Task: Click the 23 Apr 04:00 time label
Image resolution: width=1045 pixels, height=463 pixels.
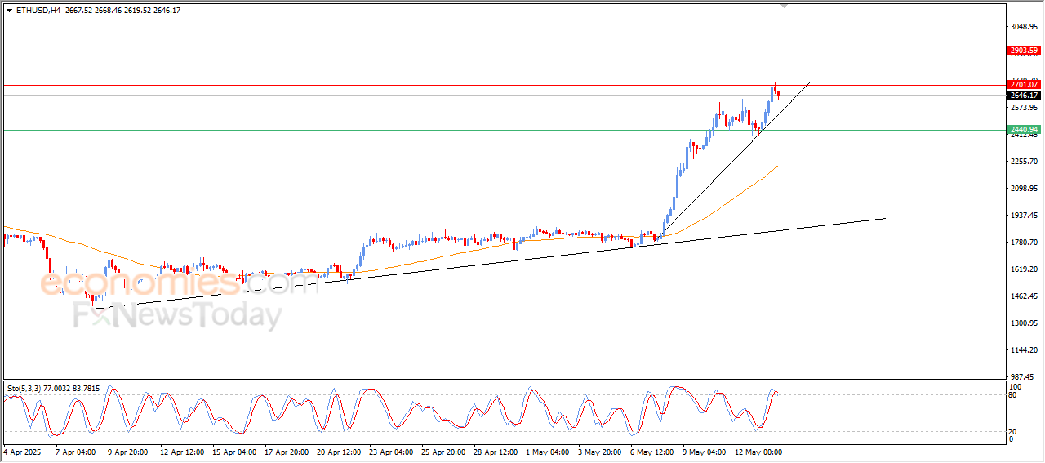Action: click(389, 452)
